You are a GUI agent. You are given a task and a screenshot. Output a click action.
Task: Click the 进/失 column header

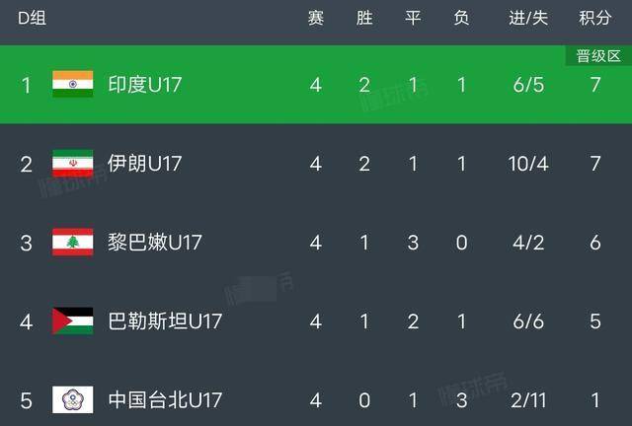tap(526, 19)
